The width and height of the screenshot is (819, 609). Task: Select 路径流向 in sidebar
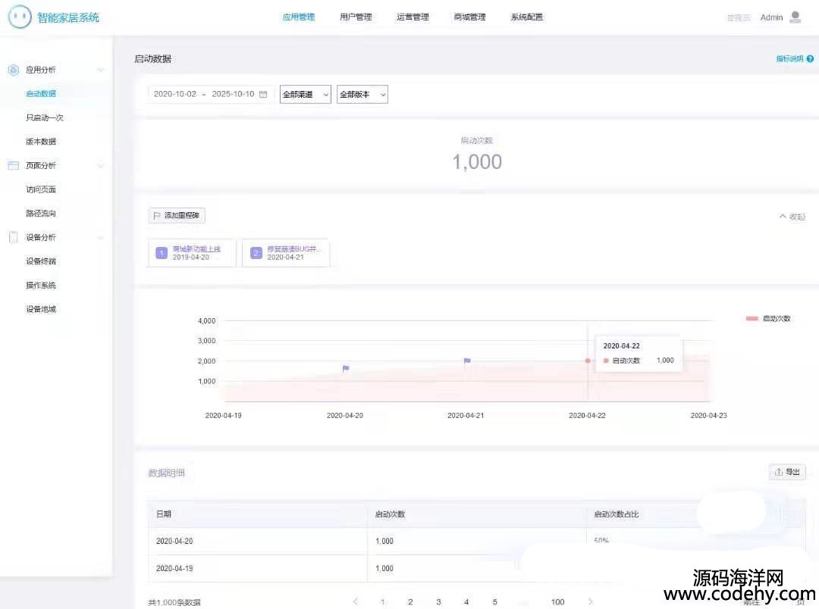point(41,214)
